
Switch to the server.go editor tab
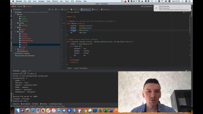coord(86,9)
